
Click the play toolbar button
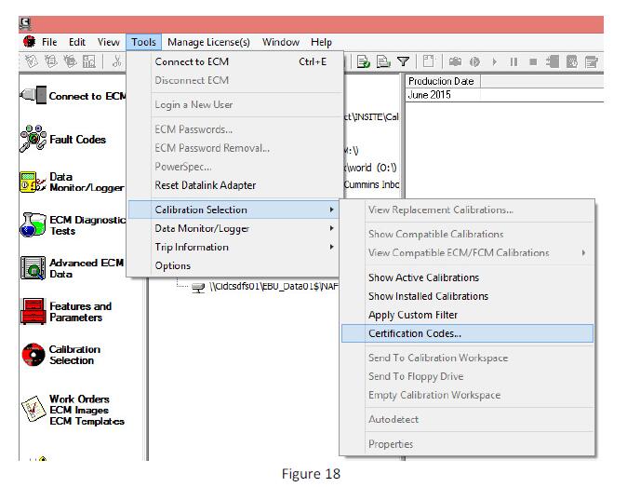pos(494,61)
